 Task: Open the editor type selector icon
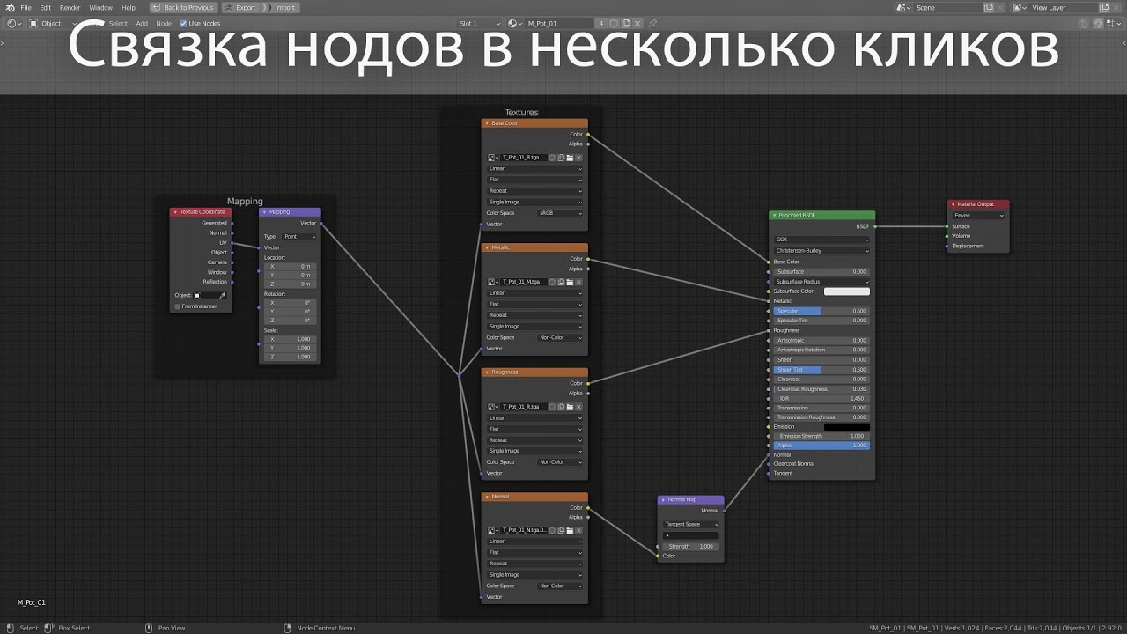point(14,23)
